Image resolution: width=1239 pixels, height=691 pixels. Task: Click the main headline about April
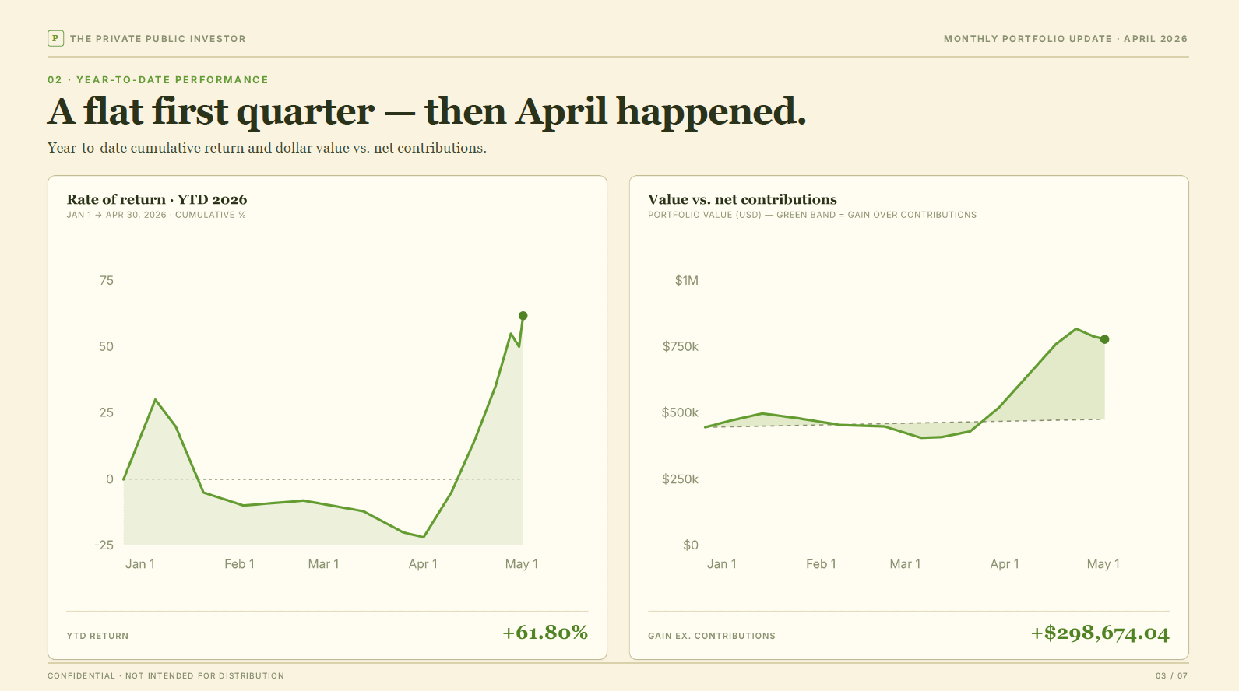(427, 111)
